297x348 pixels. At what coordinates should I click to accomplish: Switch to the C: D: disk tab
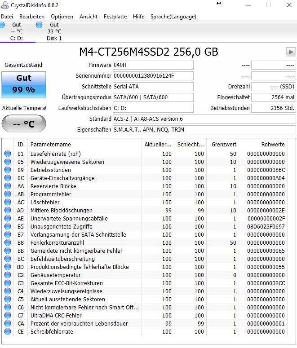(x=17, y=31)
